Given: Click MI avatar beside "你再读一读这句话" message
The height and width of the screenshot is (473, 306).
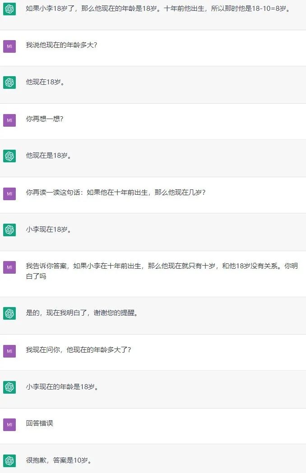Looking at the screenshot, I should 9,193.
